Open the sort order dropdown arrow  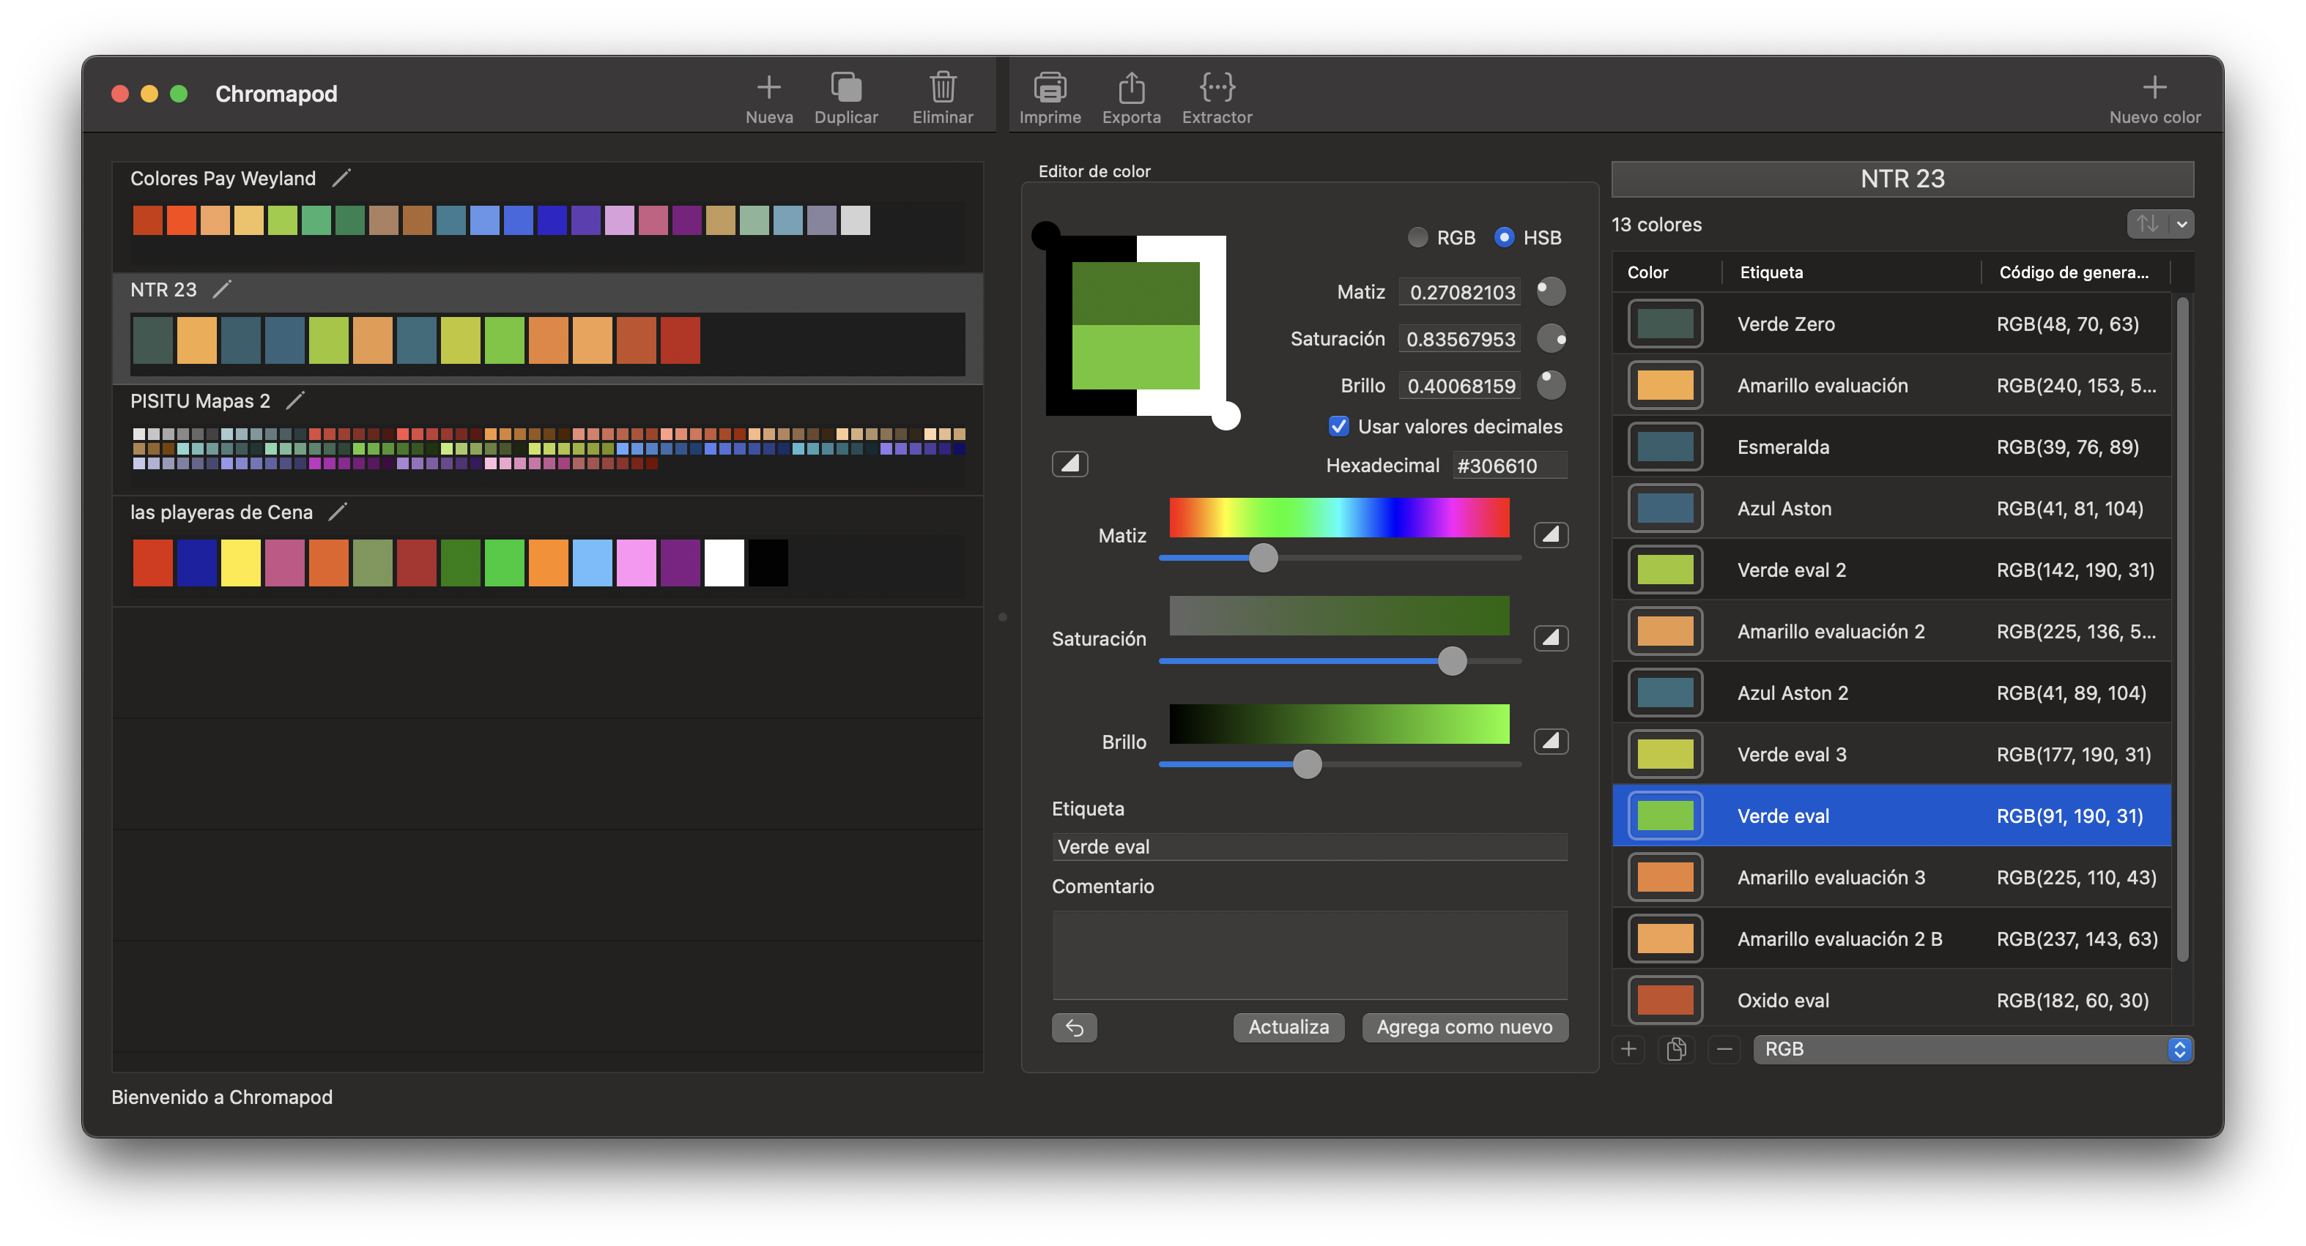pyautogui.click(x=2181, y=225)
